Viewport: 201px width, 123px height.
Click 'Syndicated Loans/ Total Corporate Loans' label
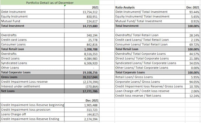click(x=150, y=63)
